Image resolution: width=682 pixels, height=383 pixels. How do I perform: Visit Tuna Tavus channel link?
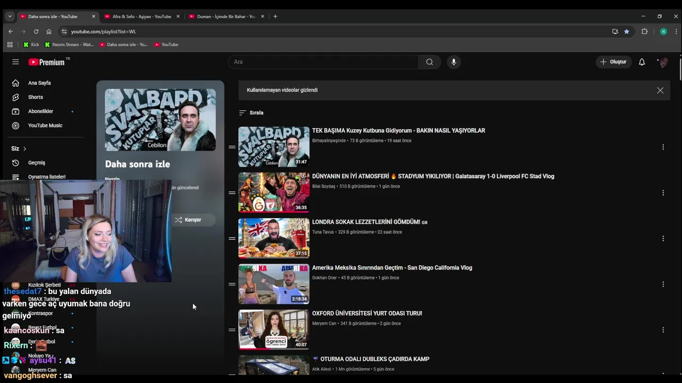(x=323, y=232)
